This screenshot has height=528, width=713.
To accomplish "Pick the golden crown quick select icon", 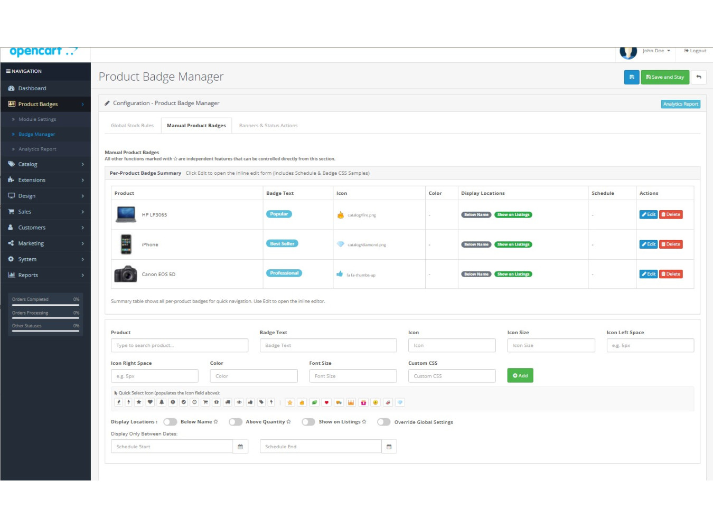I will pos(351,402).
